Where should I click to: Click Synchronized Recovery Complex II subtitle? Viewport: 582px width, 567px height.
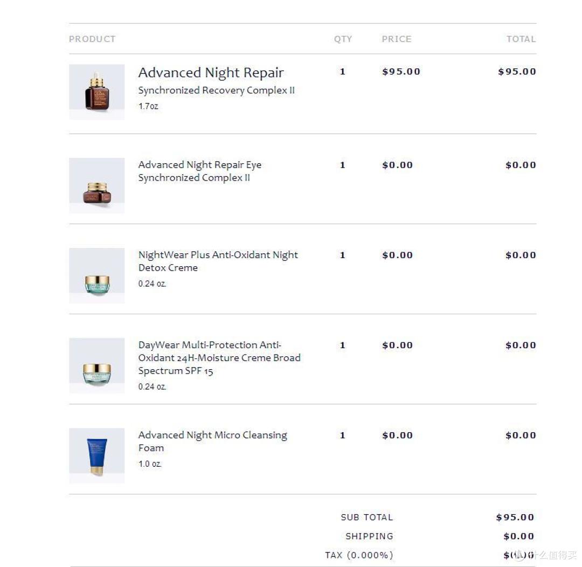216,91
